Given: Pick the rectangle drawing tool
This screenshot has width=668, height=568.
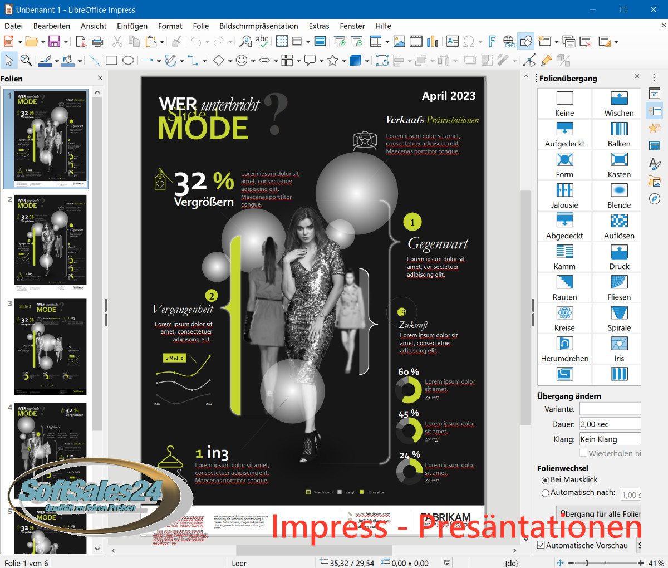Looking at the screenshot, I should coord(111,60).
